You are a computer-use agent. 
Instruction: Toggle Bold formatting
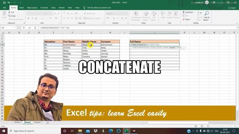click(28, 18)
